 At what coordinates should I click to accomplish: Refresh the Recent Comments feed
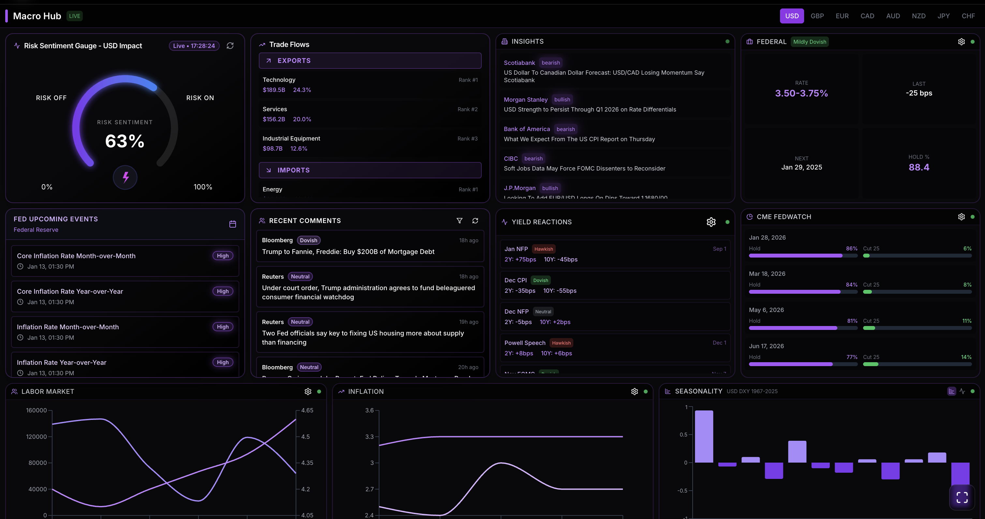[x=475, y=221]
